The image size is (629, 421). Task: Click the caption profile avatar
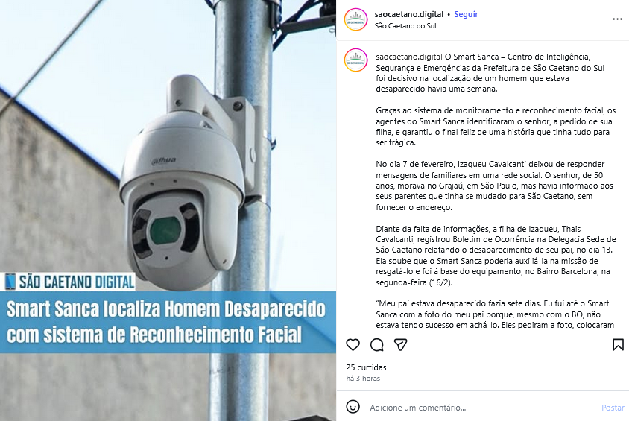coord(355,60)
